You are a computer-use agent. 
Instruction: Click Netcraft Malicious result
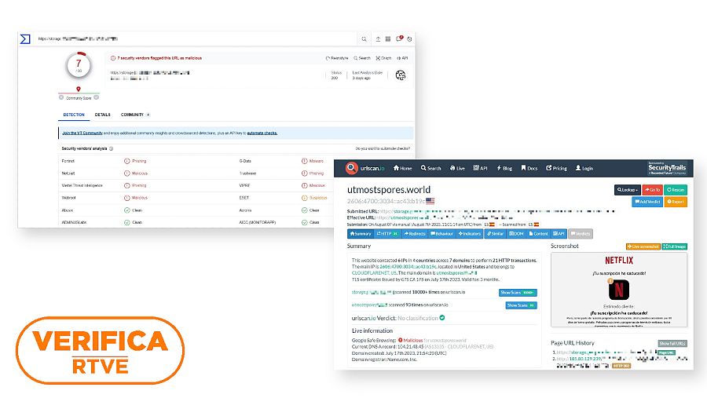[136, 173]
